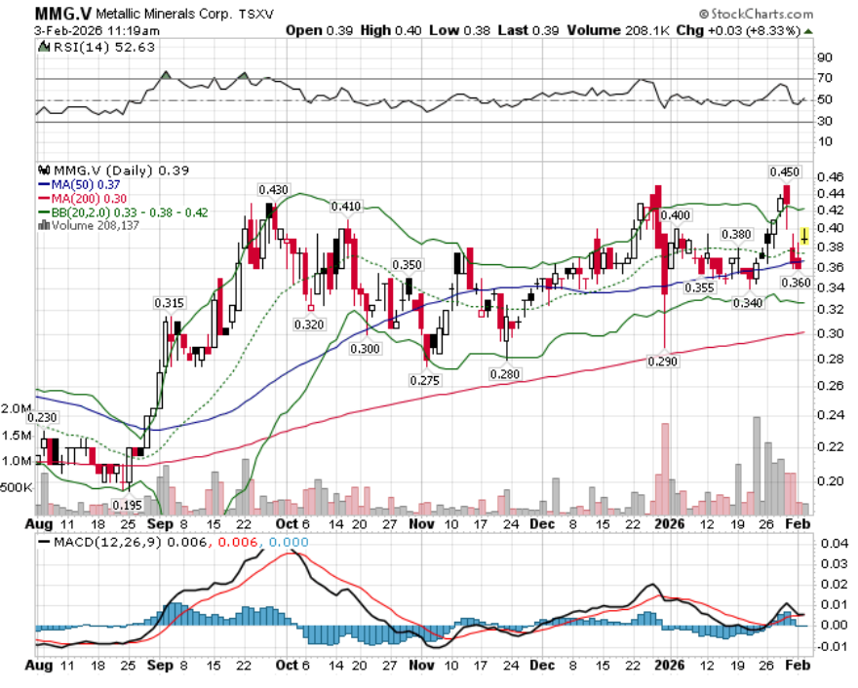858x688 pixels.
Task: Click the 'Metallic Minerals Corp.' company name
Action: 164,14
